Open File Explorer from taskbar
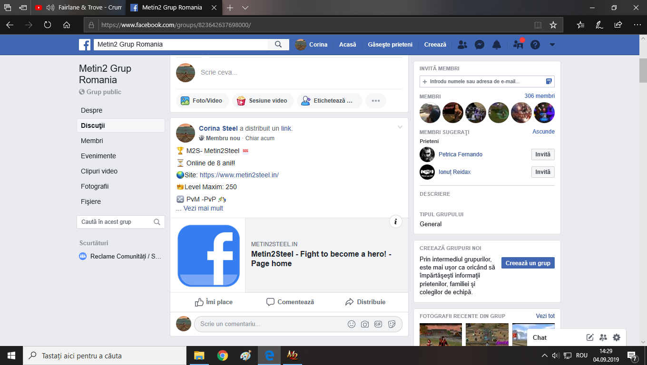This screenshot has height=365, width=647. [x=199, y=355]
